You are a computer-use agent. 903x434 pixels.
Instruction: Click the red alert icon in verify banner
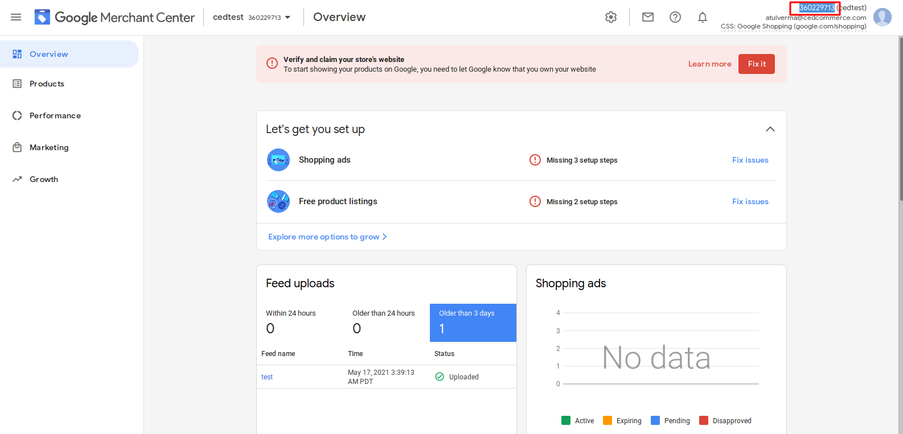pos(272,63)
